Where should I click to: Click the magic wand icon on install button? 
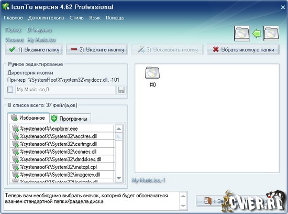click(x=141, y=49)
